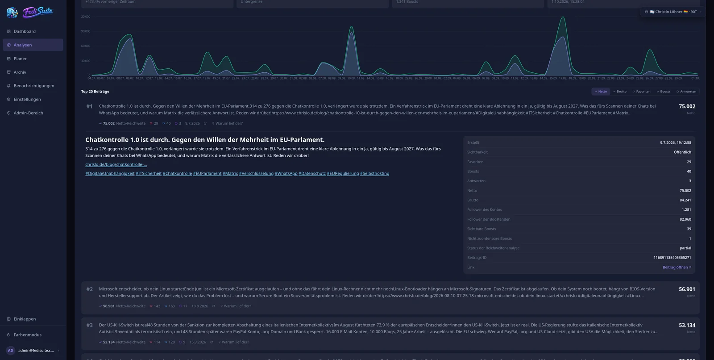The width and height of the screenshot is (714, 360).
Task: Click the net reach trend icon on post #2
Action: tap(100, 306)
